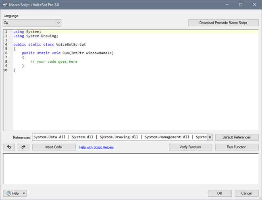Click 'System.Data.dll' in References
The width and height of the screenshot is (262, 200).
(x=50, y=137)
